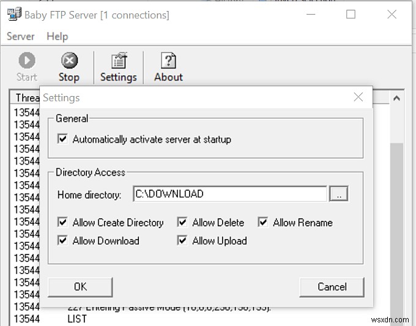Viewport: 416px width, 326px height.
Task: Toggle Automatically activate server at startup
Action: (62, 139)
